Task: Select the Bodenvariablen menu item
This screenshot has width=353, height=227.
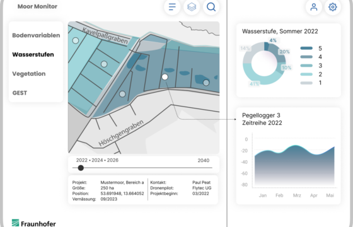Action: click(36, 35)
